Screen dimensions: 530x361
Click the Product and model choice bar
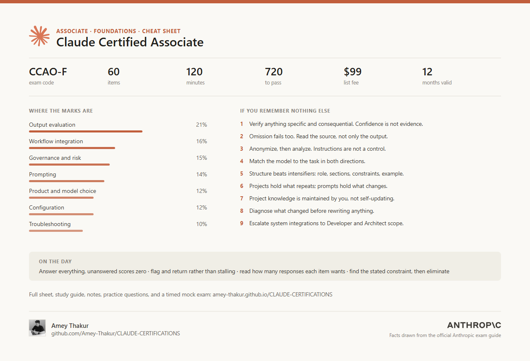click(x=61, y=198)
